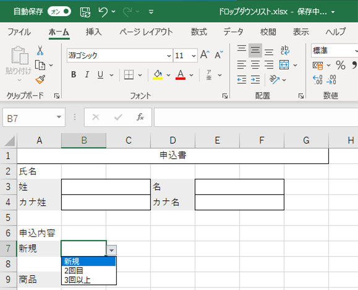Click the Increase Decimal icon

click(x=318, y=80)
